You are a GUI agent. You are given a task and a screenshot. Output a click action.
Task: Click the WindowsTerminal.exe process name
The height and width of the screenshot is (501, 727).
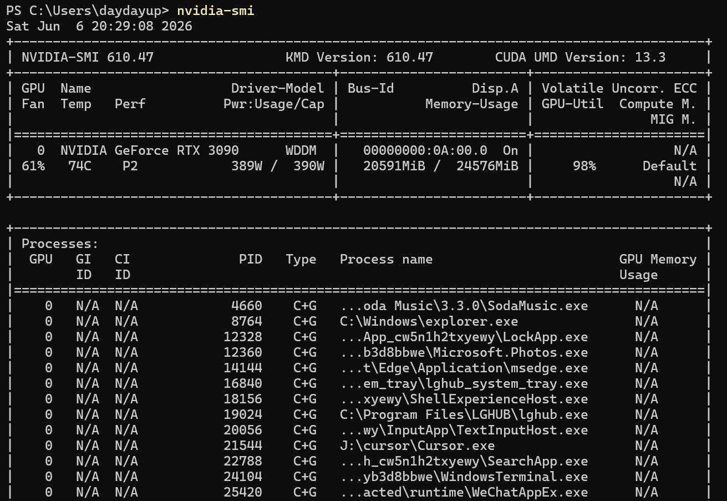464,477
